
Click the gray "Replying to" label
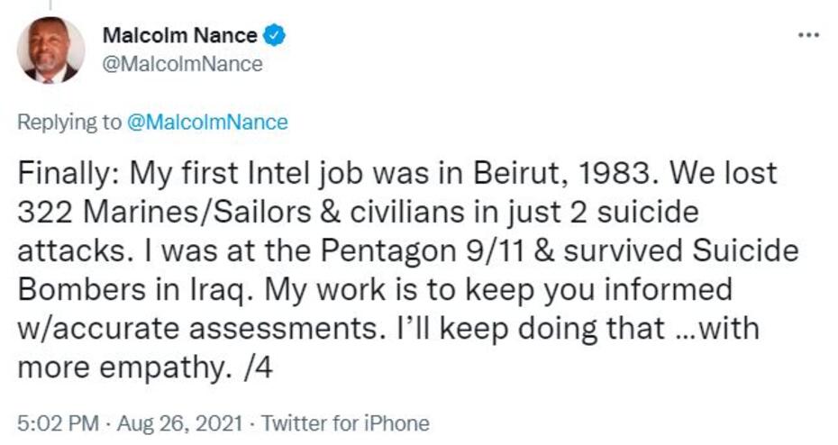[x=68, y=123]
